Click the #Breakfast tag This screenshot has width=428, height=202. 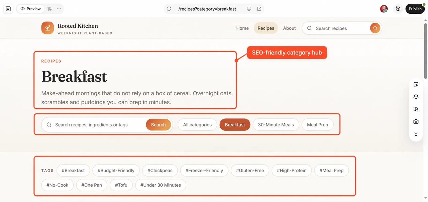point(73,170)
